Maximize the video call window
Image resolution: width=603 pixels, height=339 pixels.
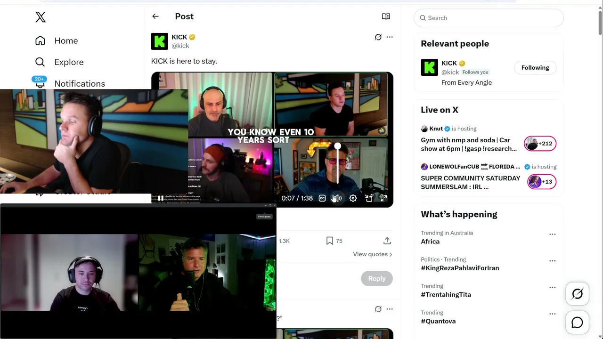click(270, 205)
